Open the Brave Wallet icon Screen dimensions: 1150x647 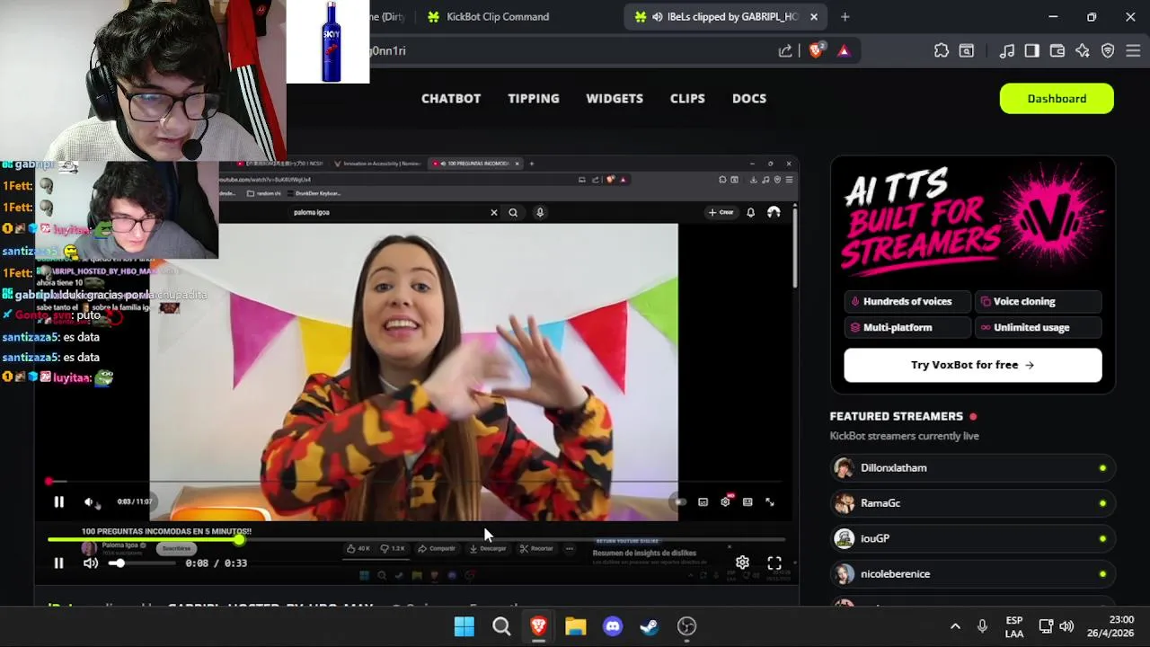[1057, 51]
